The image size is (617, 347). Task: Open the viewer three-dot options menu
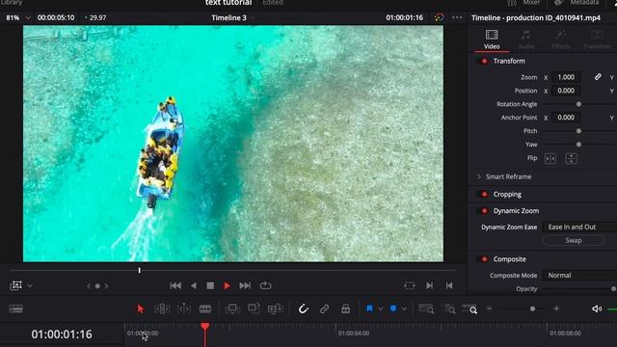coord(457,17)
